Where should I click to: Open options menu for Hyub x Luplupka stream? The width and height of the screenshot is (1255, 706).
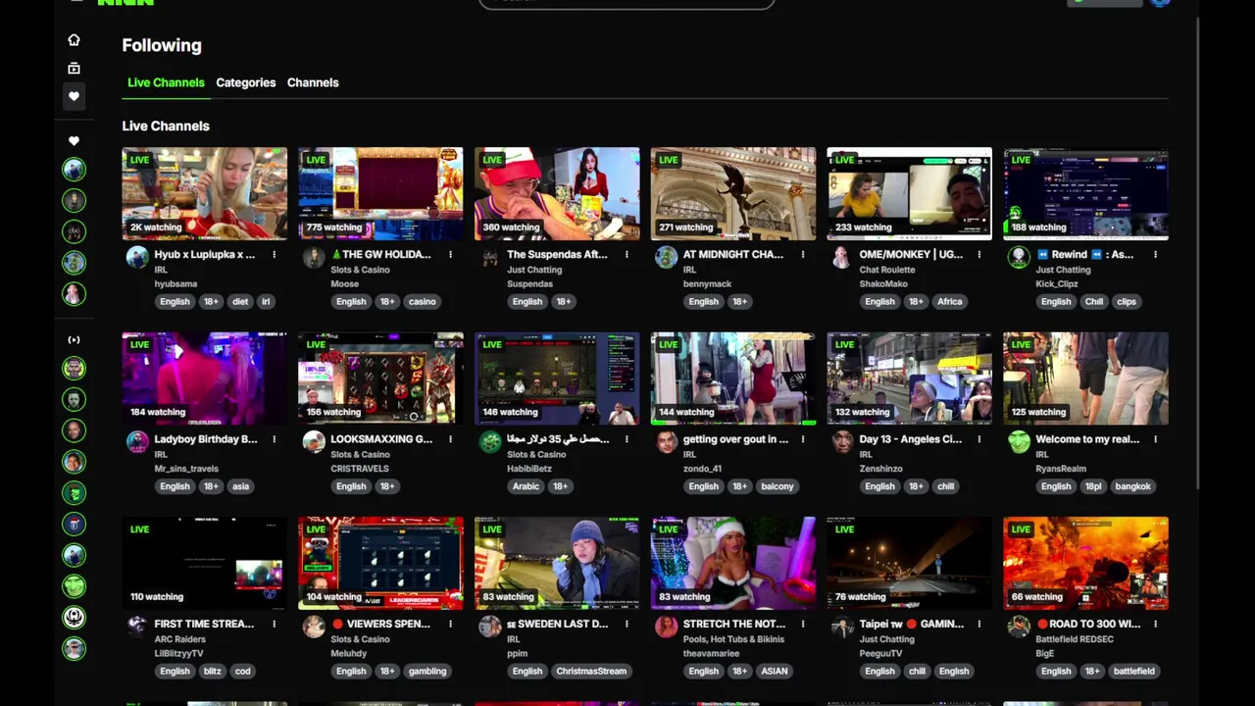pyautogui.click(x=274, y=255)
